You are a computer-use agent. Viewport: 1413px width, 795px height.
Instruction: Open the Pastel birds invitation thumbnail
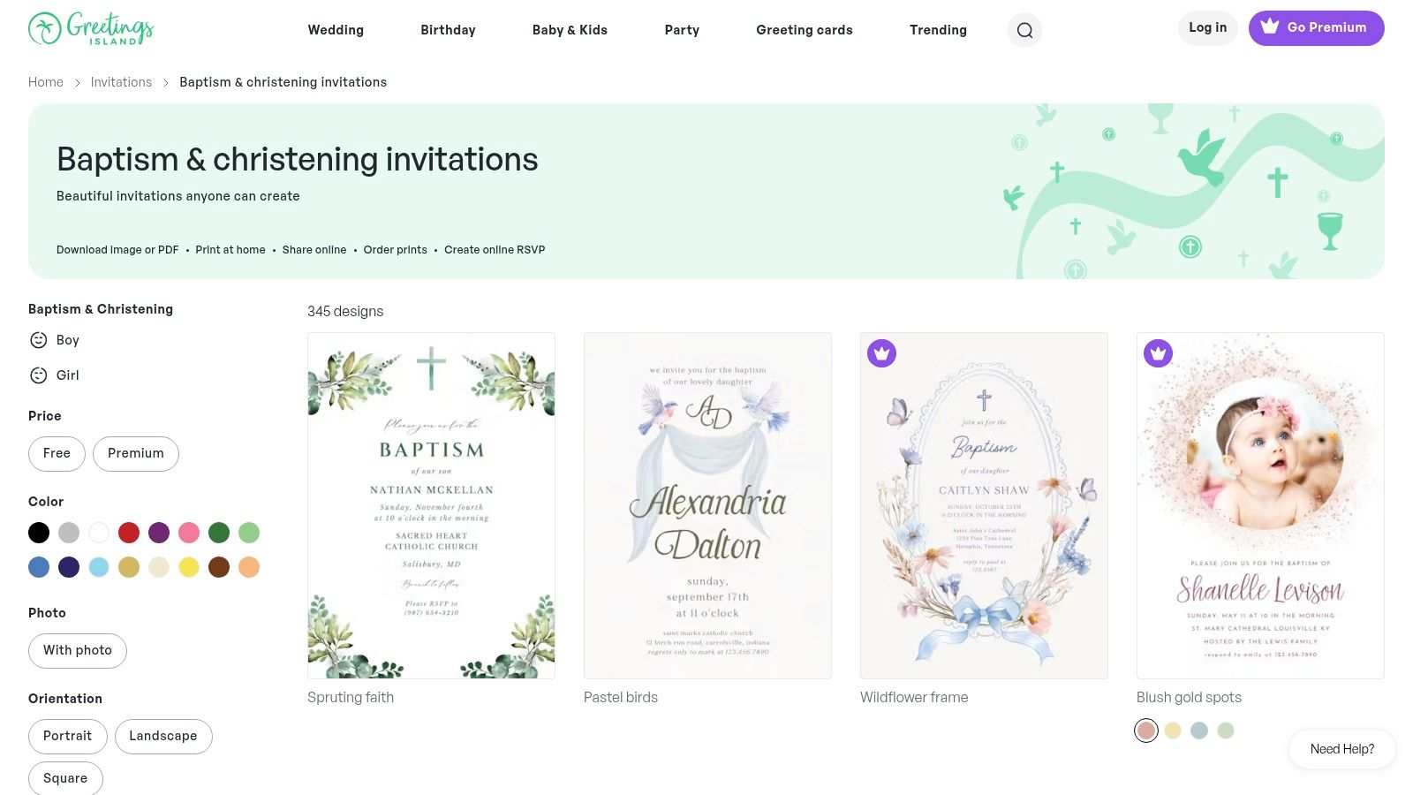[x=707, y=505]
